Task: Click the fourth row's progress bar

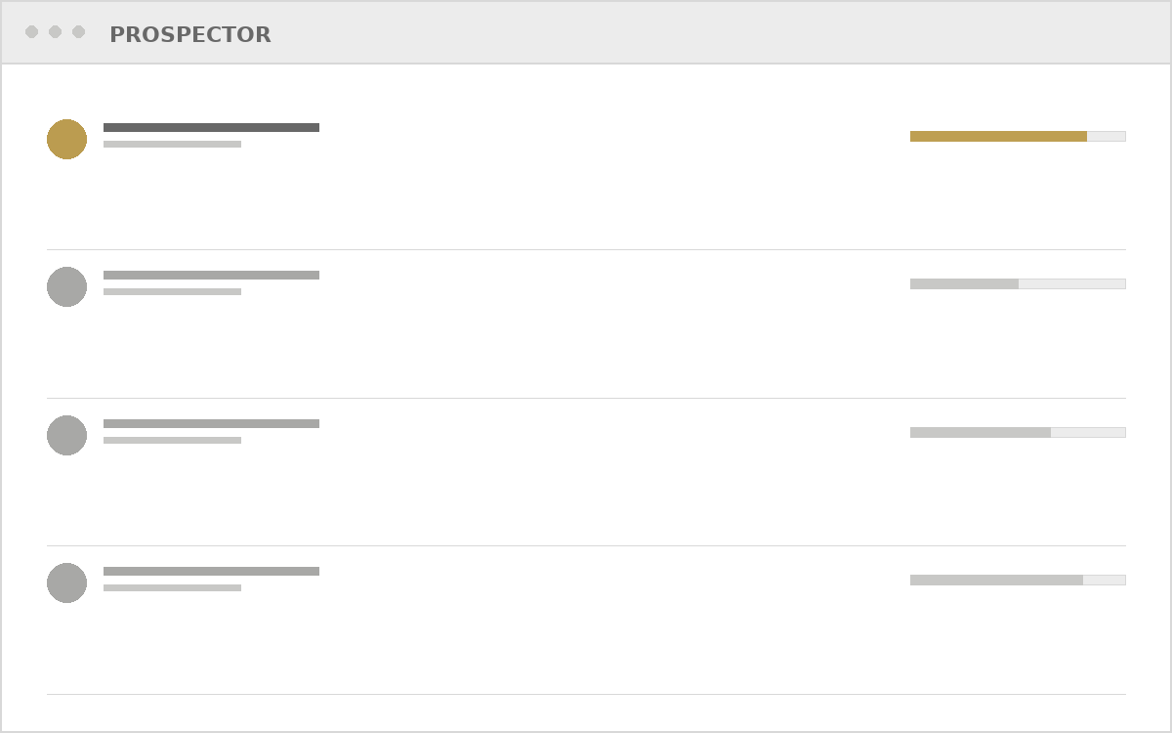Action: (1018, 580)
